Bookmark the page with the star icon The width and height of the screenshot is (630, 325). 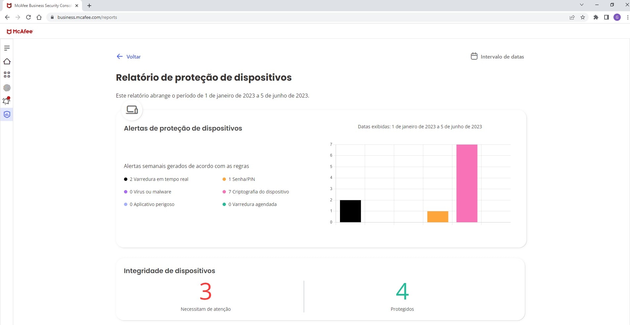point(583,17)
